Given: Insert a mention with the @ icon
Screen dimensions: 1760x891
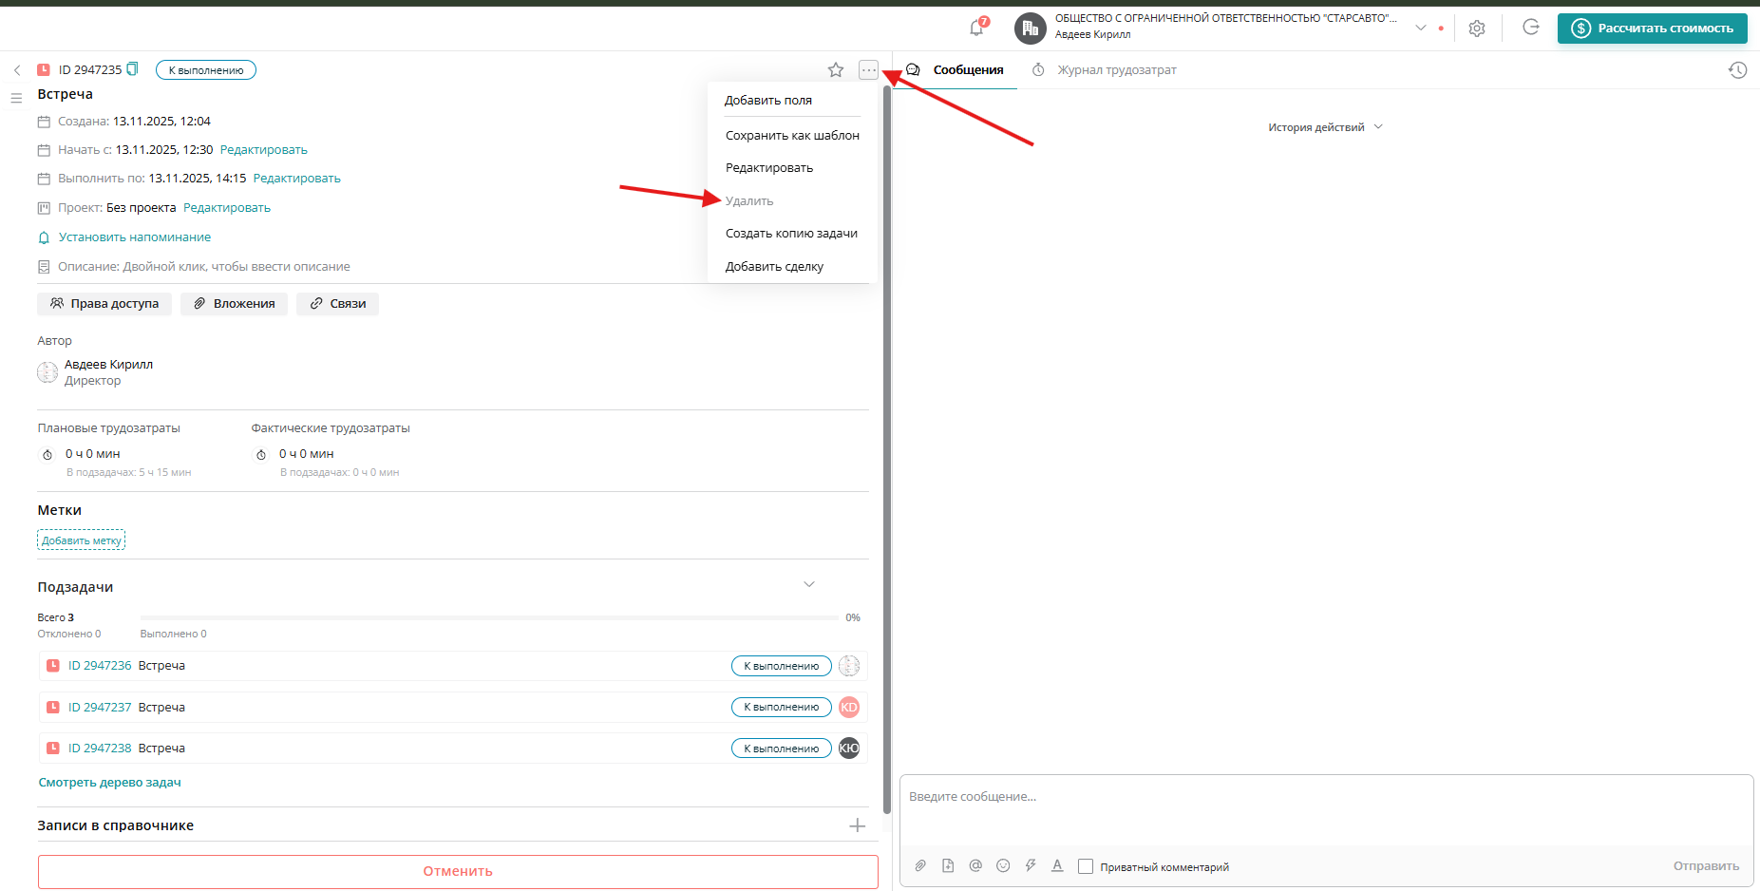Looking at the screenshot, I should tap(975, 865).
